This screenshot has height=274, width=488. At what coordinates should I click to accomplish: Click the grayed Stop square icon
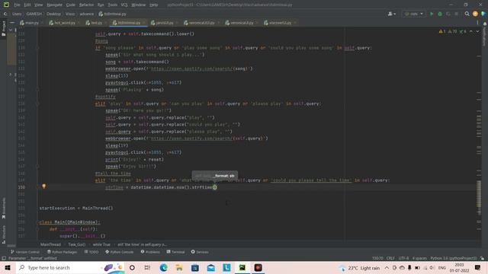[457, 14]
